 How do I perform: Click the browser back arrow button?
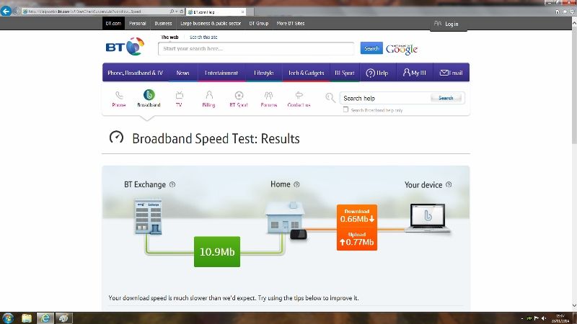click(6, 11)
